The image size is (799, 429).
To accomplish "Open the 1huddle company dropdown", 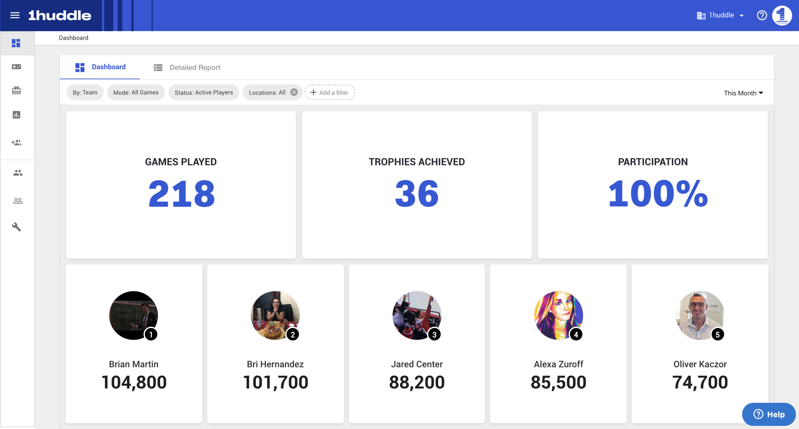I will point(721,15).
